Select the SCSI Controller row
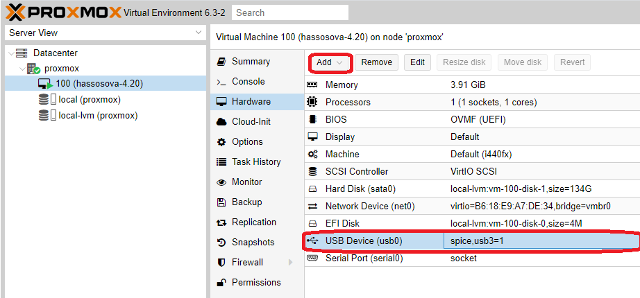The width and height of the screenshot is (640, 298). point(472,172)
